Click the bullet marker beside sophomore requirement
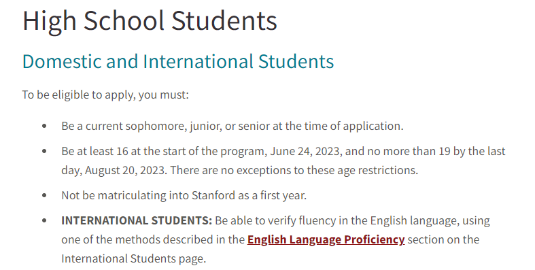Viewport: 535px width, 270px height. [44, 126]
